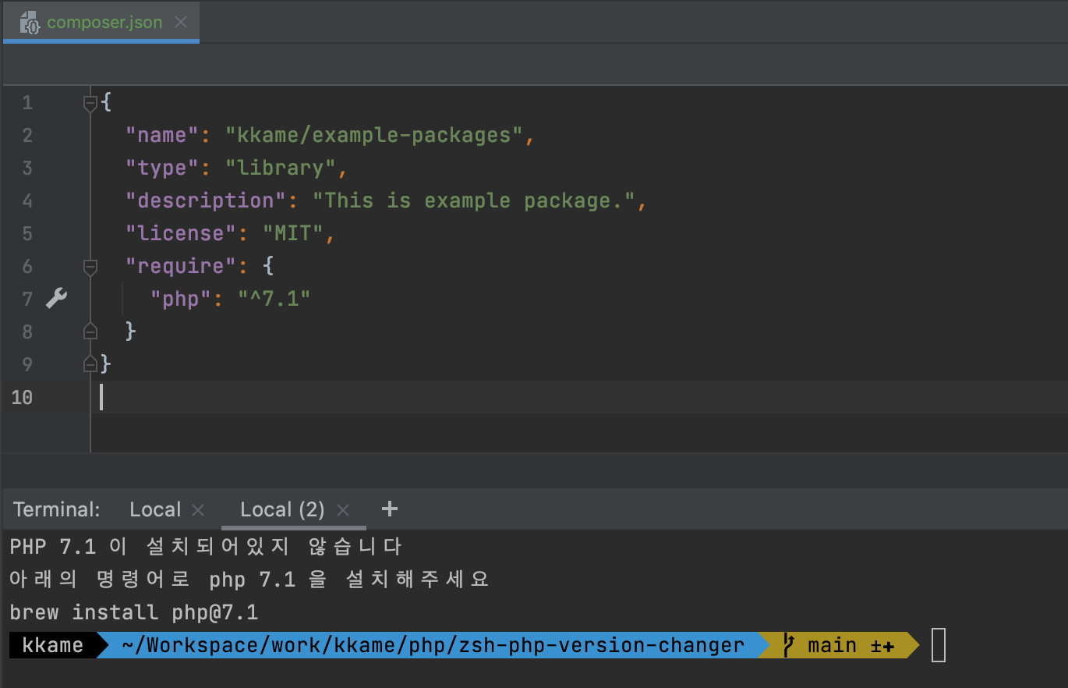
Task: Select the composer.json editor tab
Action: click(101, 22)
